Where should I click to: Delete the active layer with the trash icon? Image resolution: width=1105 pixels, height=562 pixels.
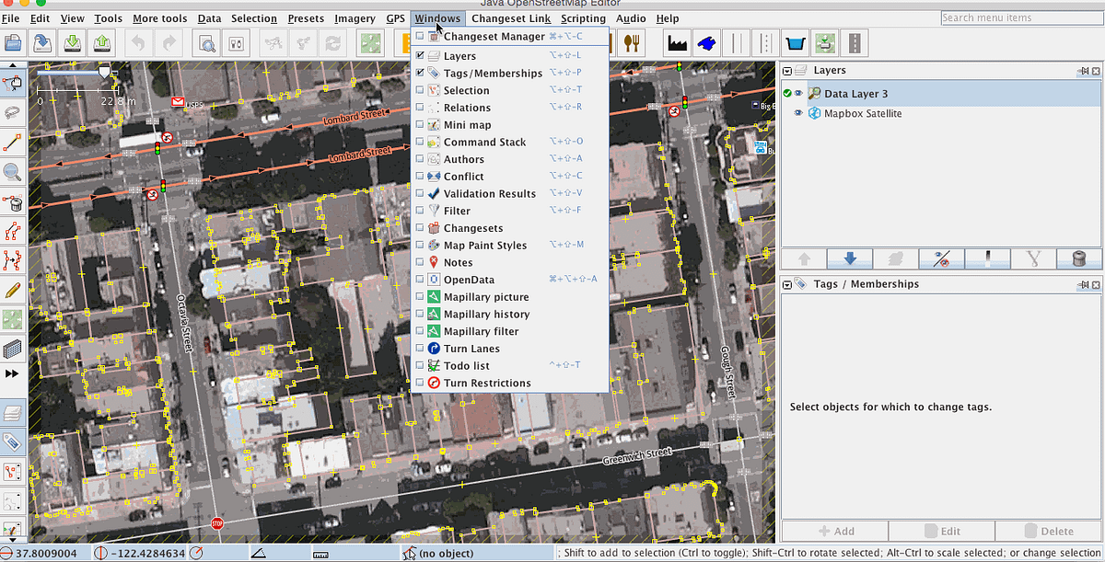(x=1078, y=258)
